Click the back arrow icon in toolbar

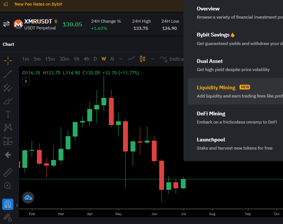pos(8,155)
